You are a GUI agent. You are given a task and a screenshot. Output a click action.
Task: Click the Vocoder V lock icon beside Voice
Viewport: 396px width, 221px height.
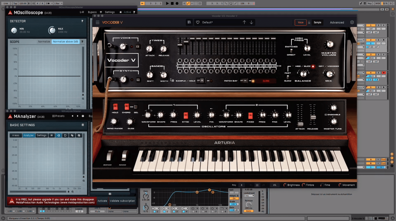pyautogui.click(x=309, y=22)
